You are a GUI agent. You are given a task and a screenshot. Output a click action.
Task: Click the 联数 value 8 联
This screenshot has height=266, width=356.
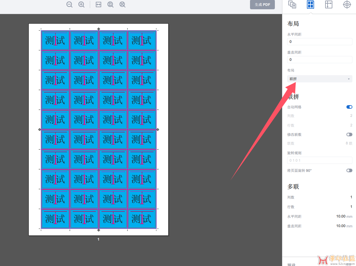pyautogui.click(x=349, y=143)
